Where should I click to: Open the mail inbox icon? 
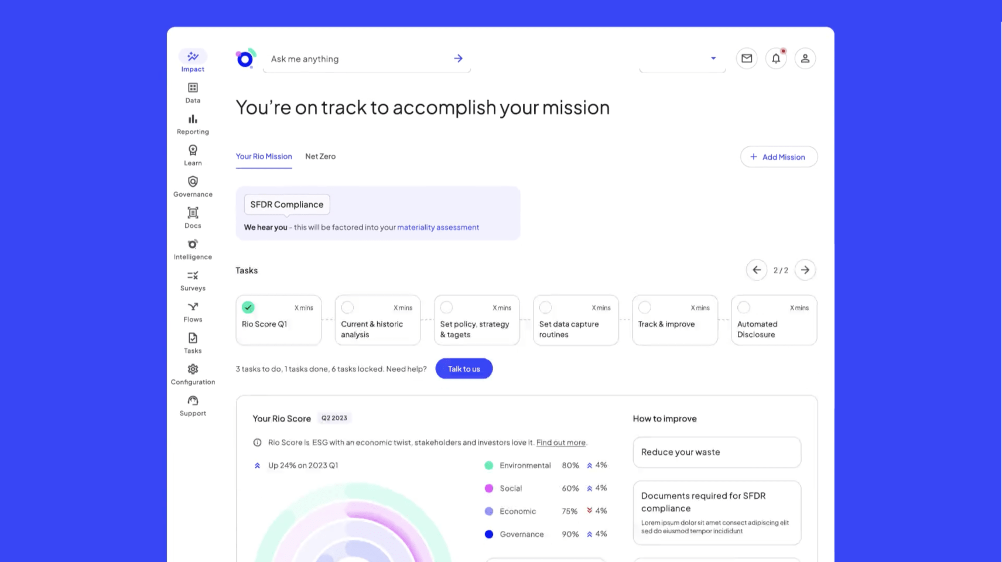pyautogui.click(x=747, y=59)
